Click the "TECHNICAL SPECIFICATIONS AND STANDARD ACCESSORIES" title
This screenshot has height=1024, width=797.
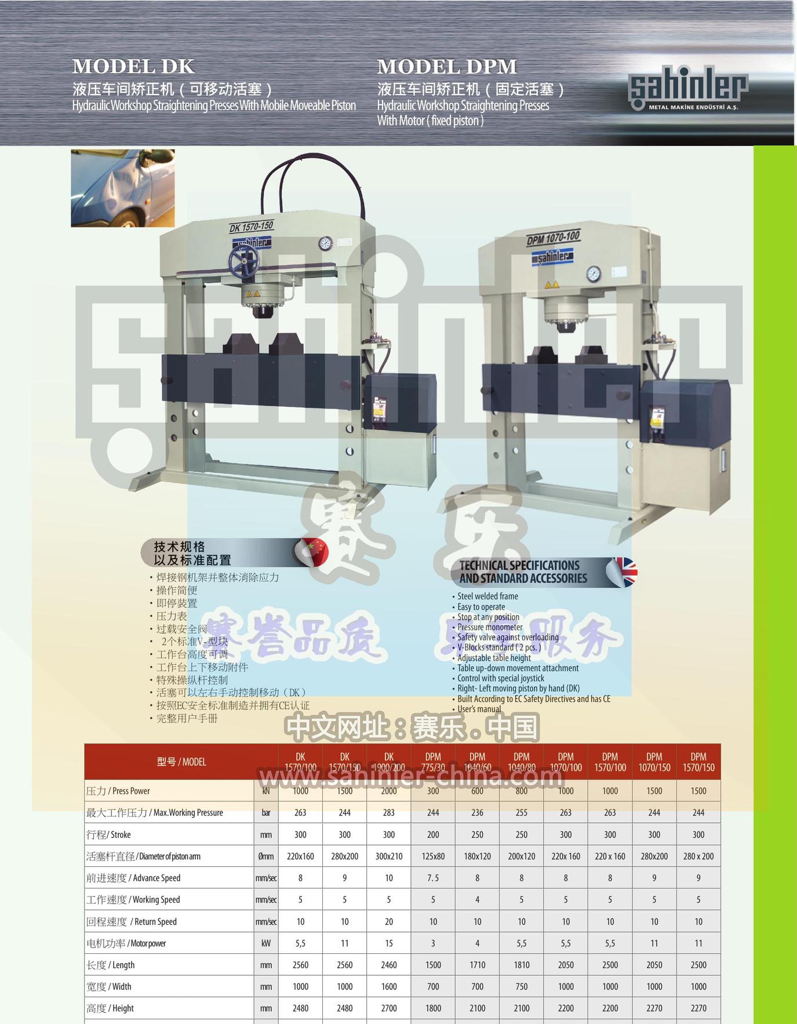pyautogui.click(x=523, y=571)
